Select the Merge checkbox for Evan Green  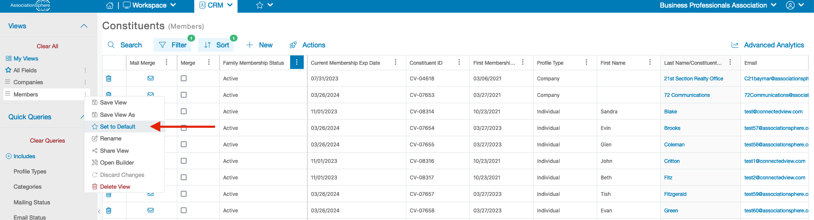(184, 210)
